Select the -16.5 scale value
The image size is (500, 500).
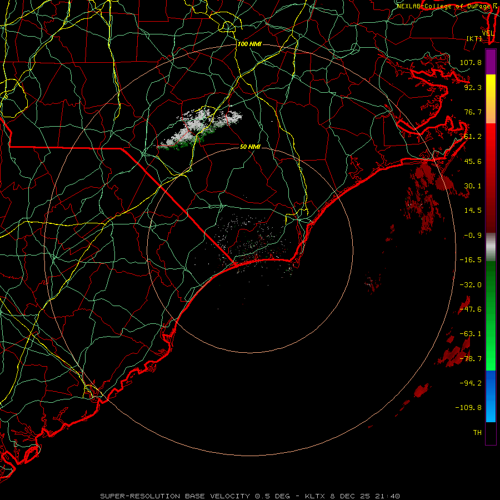point(471,260)
